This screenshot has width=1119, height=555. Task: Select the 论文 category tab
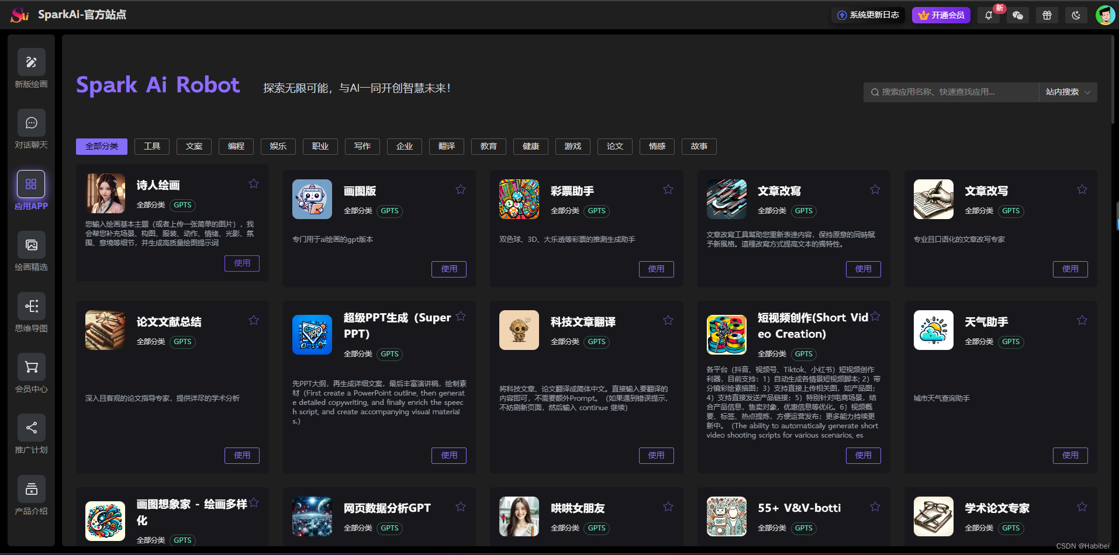615,147
